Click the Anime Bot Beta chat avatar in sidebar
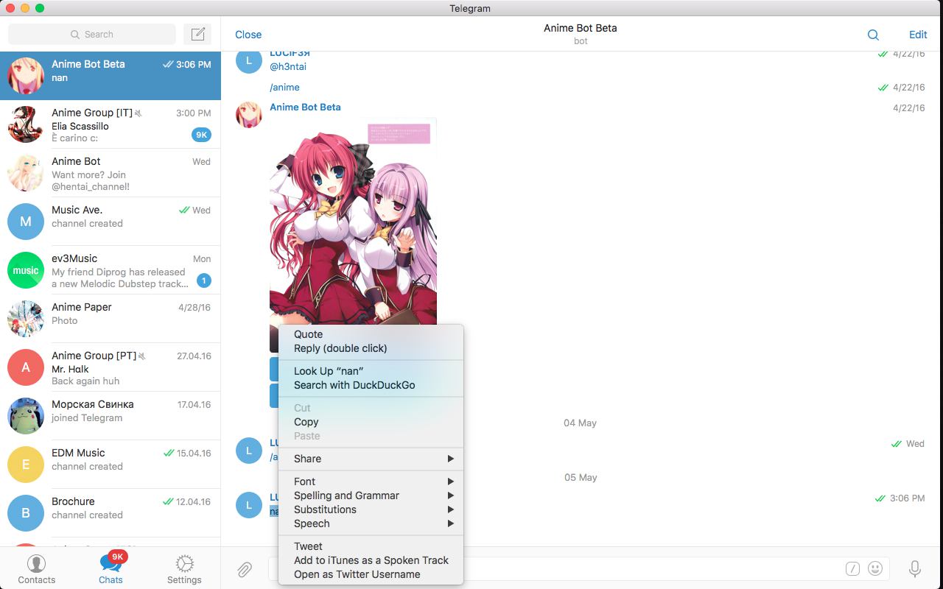This screenshot has width=943, height=589. [x=26, y=76]
